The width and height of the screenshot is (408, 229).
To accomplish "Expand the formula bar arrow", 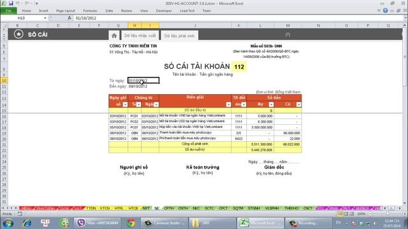I will [405, 18].
